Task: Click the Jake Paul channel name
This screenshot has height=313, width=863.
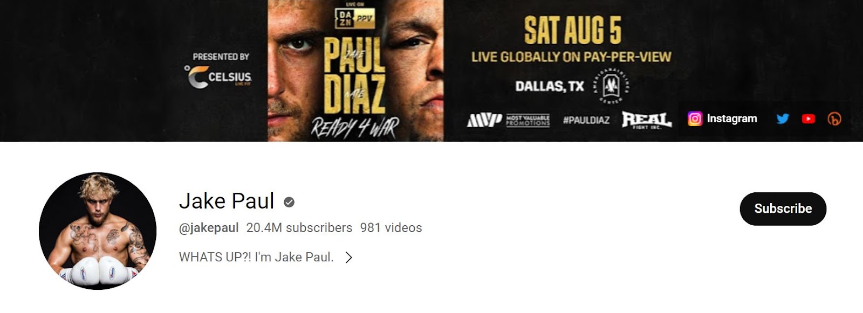Action: (227, 201)
